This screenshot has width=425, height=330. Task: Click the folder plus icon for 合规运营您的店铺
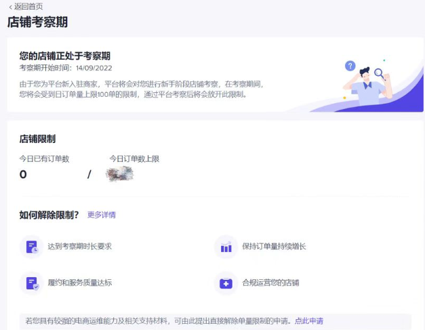[226, 283]
